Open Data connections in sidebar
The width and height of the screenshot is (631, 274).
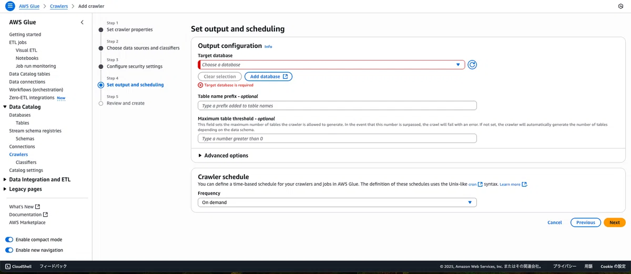(27, 82)
